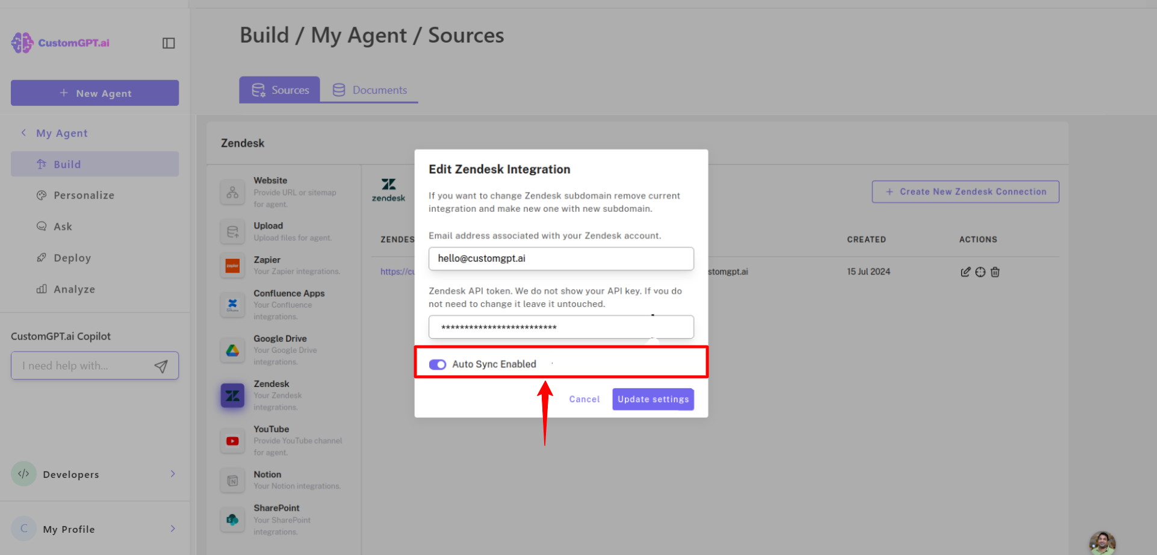The width and height of the screenshot is (1157, 555).
Task: Click the Analyze chart icon
Action: (42, 289)
